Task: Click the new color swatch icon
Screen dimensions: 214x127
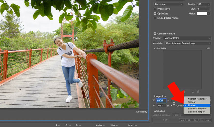Action: 193,92
